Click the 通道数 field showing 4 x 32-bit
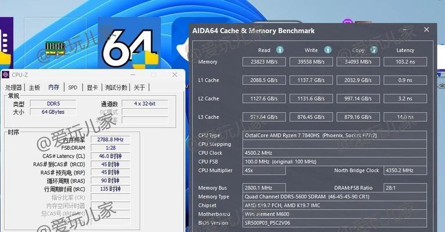Screen dimensions: 445x232 [145, 104]
